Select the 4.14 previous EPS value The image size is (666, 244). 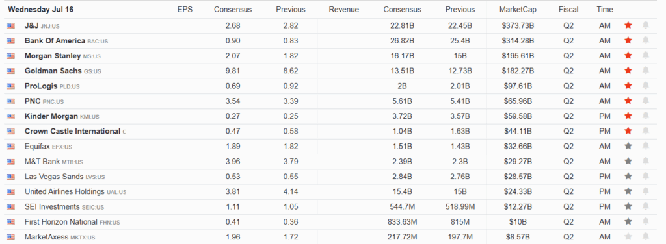click(291, 191)
